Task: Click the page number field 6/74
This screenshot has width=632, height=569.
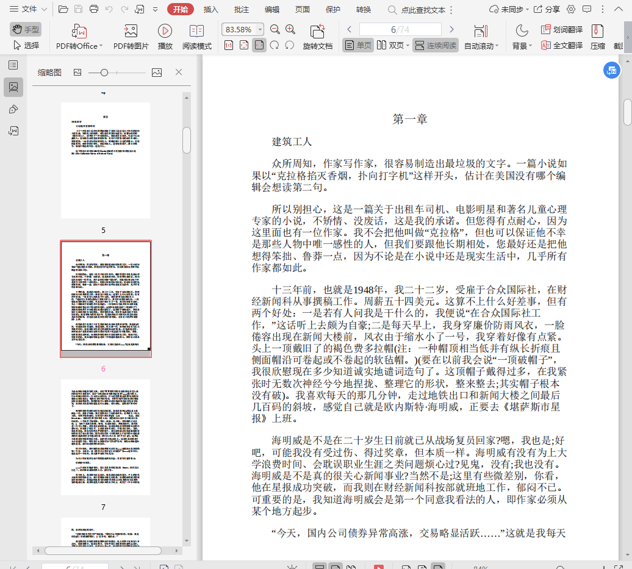Action: tap(400, 29)
